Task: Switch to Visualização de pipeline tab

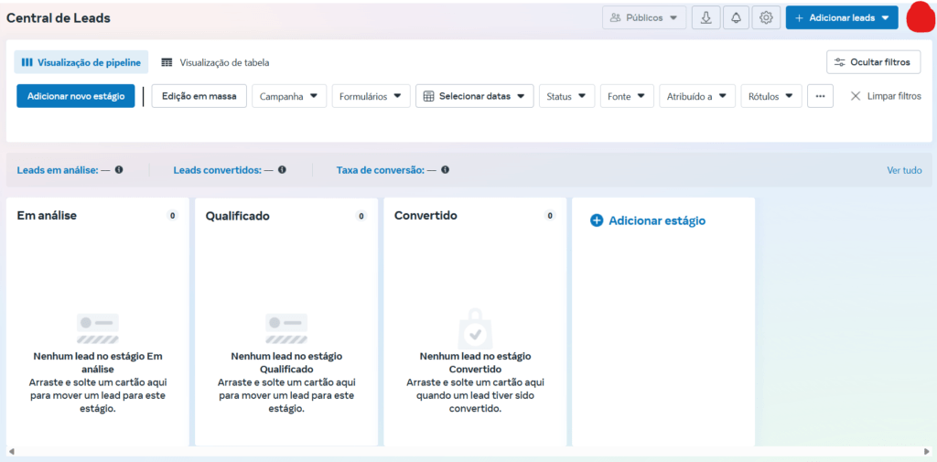Action: pyautogui.click(x=81, y=62)
